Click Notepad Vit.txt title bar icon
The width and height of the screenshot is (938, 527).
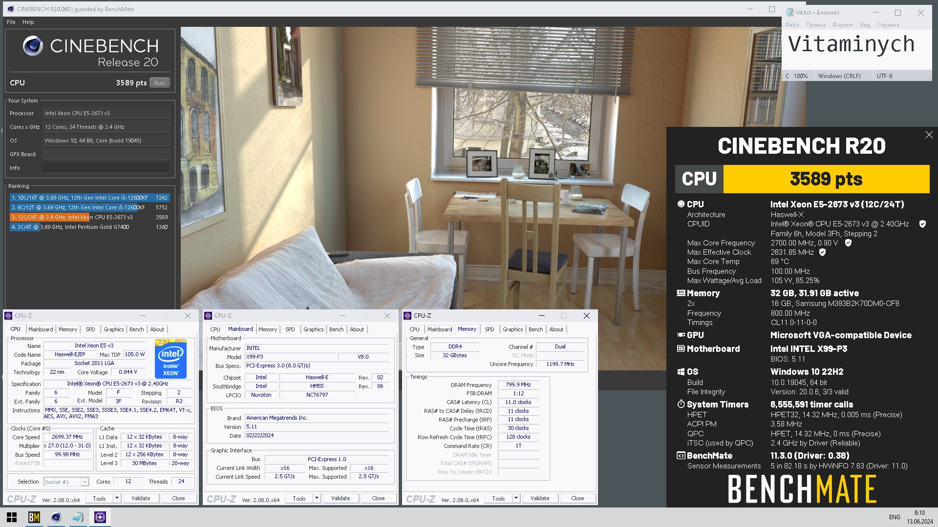pyautogui.click(x=789, y=12)
